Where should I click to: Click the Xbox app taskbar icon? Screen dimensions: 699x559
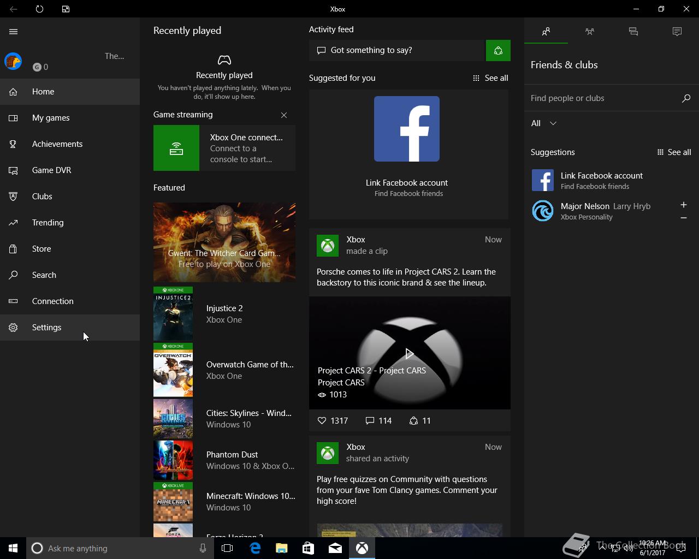tap(362, 548)
